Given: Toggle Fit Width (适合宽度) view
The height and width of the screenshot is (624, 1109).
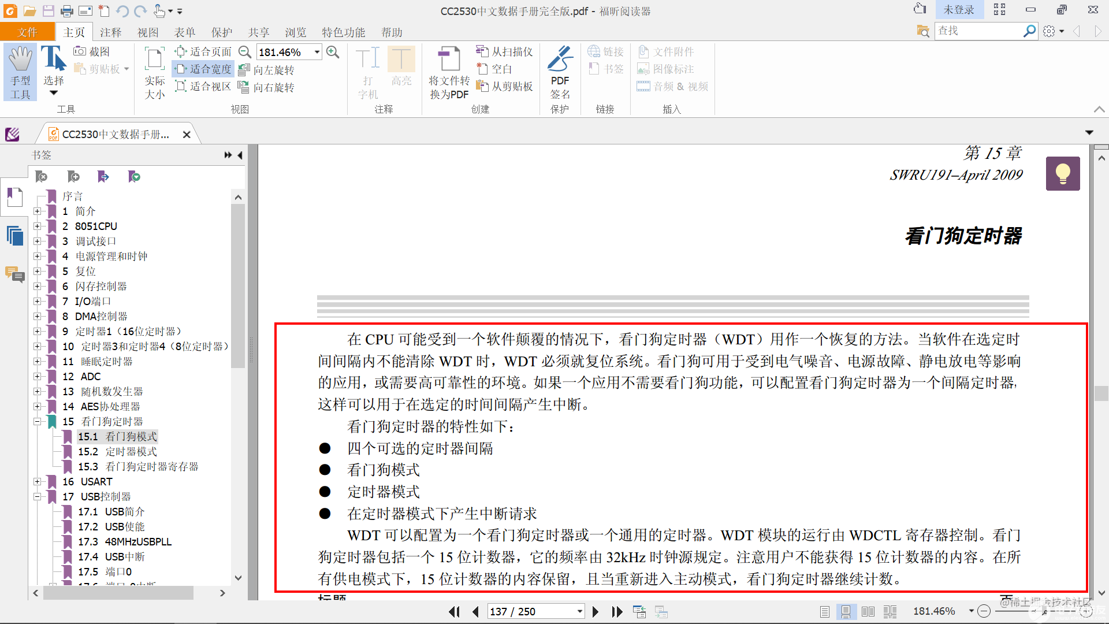Looking at the screenshot, I should click(203, 69).
